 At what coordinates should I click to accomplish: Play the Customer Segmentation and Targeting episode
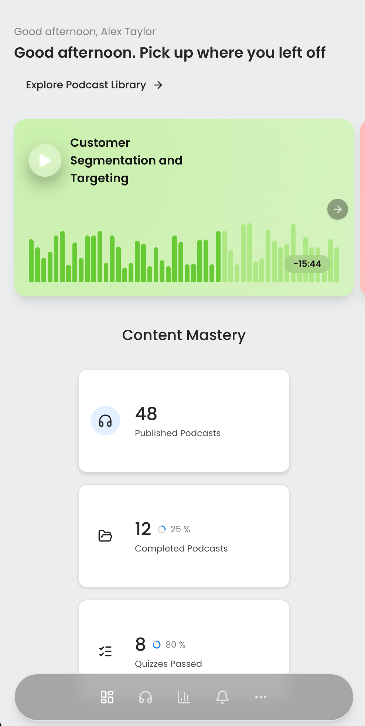45,160
